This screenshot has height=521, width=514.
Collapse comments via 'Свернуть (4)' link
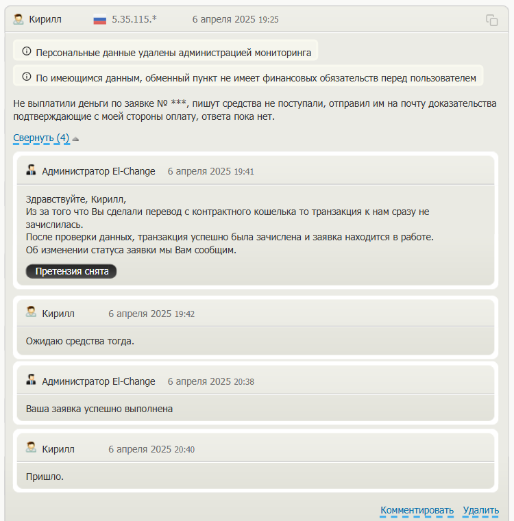pyautogui.click(x=41, y=138)
